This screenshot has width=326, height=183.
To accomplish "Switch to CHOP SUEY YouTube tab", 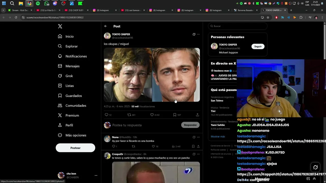I will tap(76, 10).
